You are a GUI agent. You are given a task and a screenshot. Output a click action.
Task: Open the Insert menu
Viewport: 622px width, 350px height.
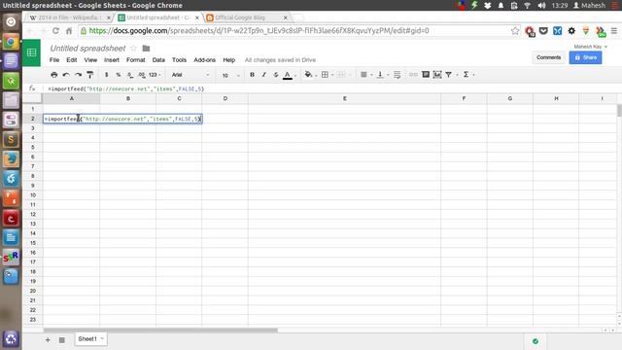click(x=112, y=60)
